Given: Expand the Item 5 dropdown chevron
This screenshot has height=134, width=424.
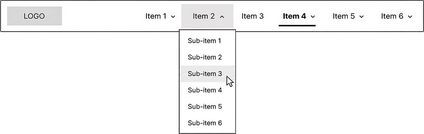Looking at the screenshot, I should tap(362, 17).
